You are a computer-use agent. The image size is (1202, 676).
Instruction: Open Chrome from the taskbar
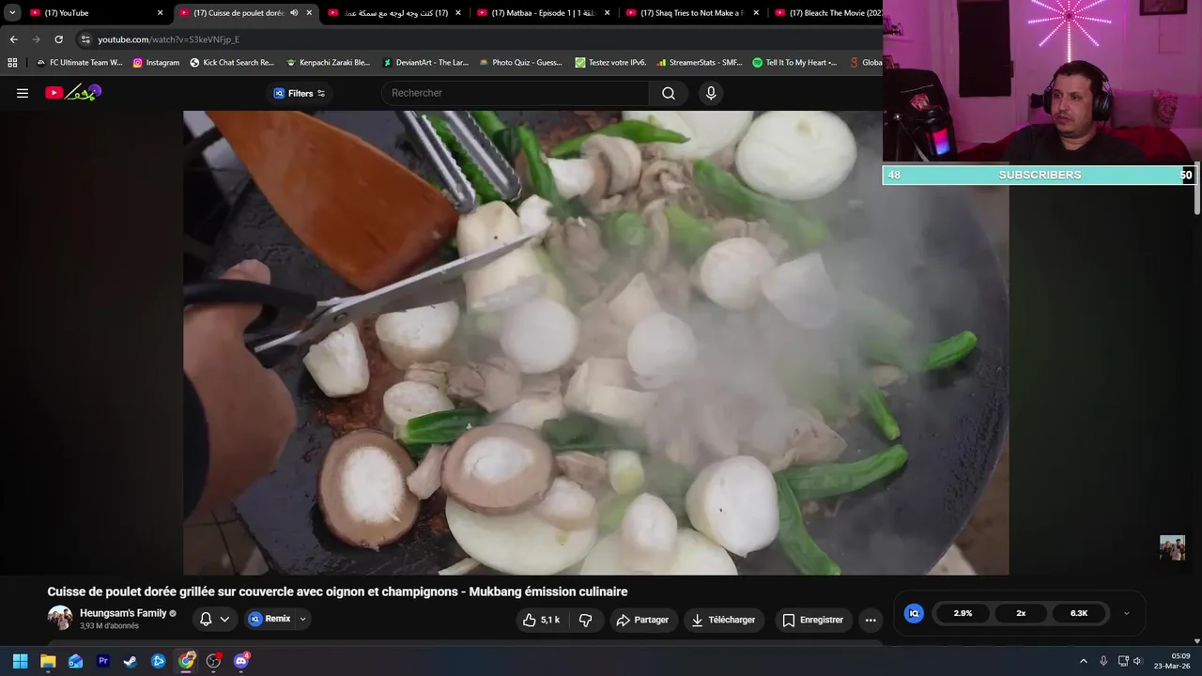(x=186, y=661)
